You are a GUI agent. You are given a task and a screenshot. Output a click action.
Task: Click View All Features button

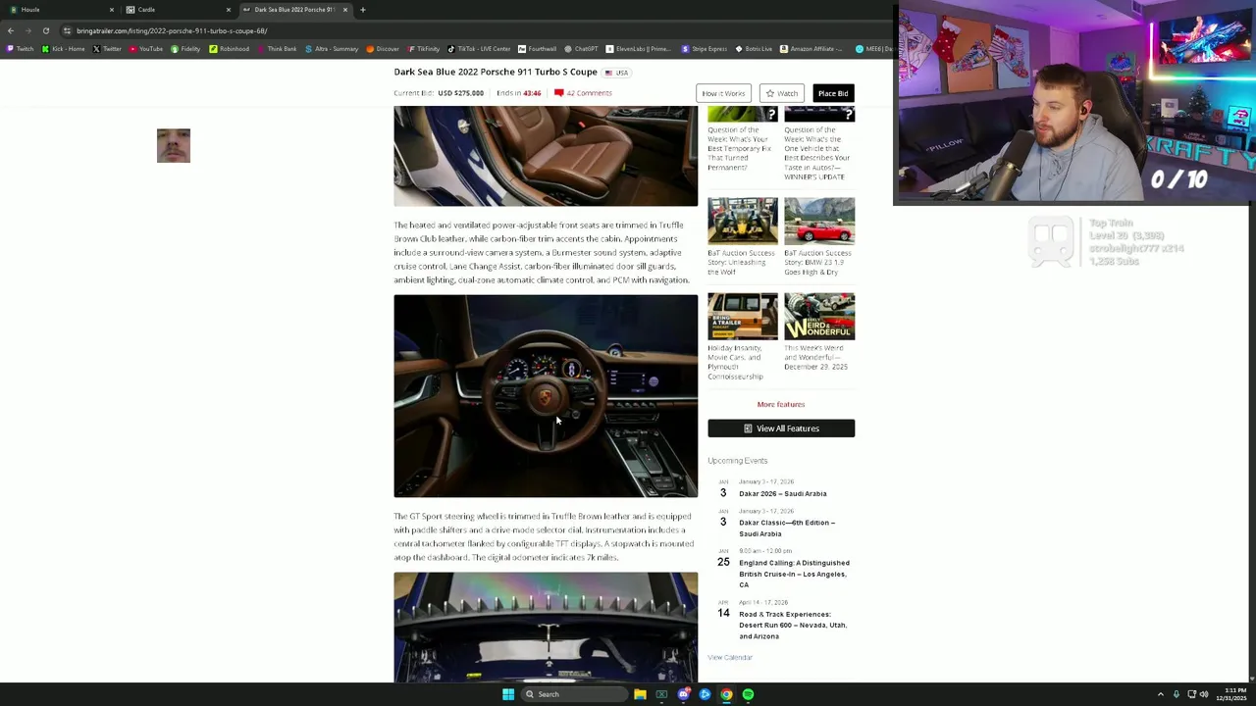click(x=781, y=429)
